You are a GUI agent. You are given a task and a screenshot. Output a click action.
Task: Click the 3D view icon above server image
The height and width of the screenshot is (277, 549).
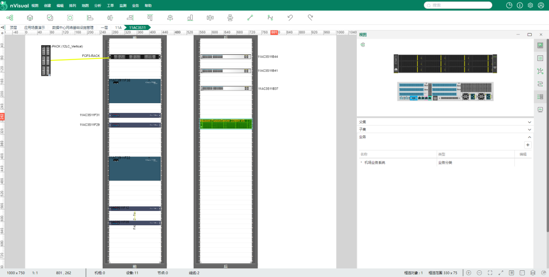click(x=363, y=45)
